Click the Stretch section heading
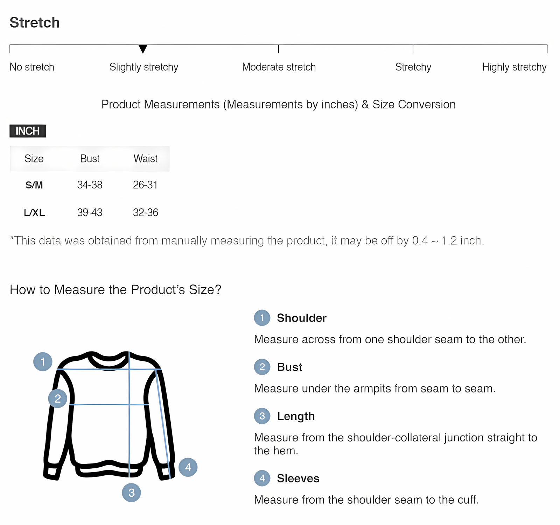Image resolution: width=560 pixels, height=525 pixels. pyautogui.click(x=35, y=23)
